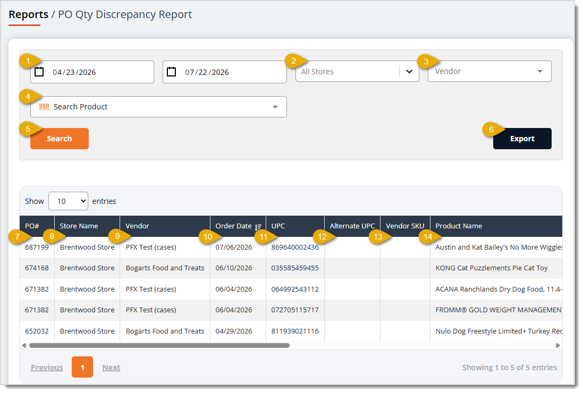583x393 pixels.
Task: Select page 1 pagination button
Action: click(82, 367)
